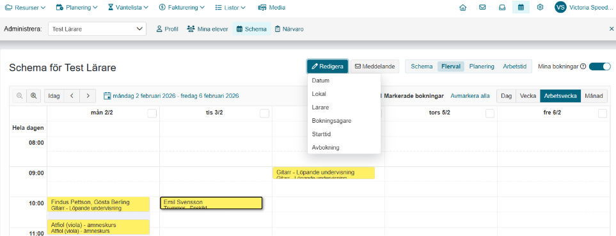Close the Administrera bar with X
616x236 pixels.
tap(612, 29)
